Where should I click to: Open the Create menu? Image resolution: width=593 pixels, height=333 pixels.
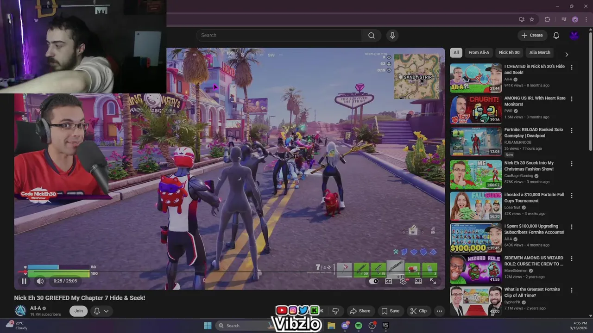coord(532,35)
